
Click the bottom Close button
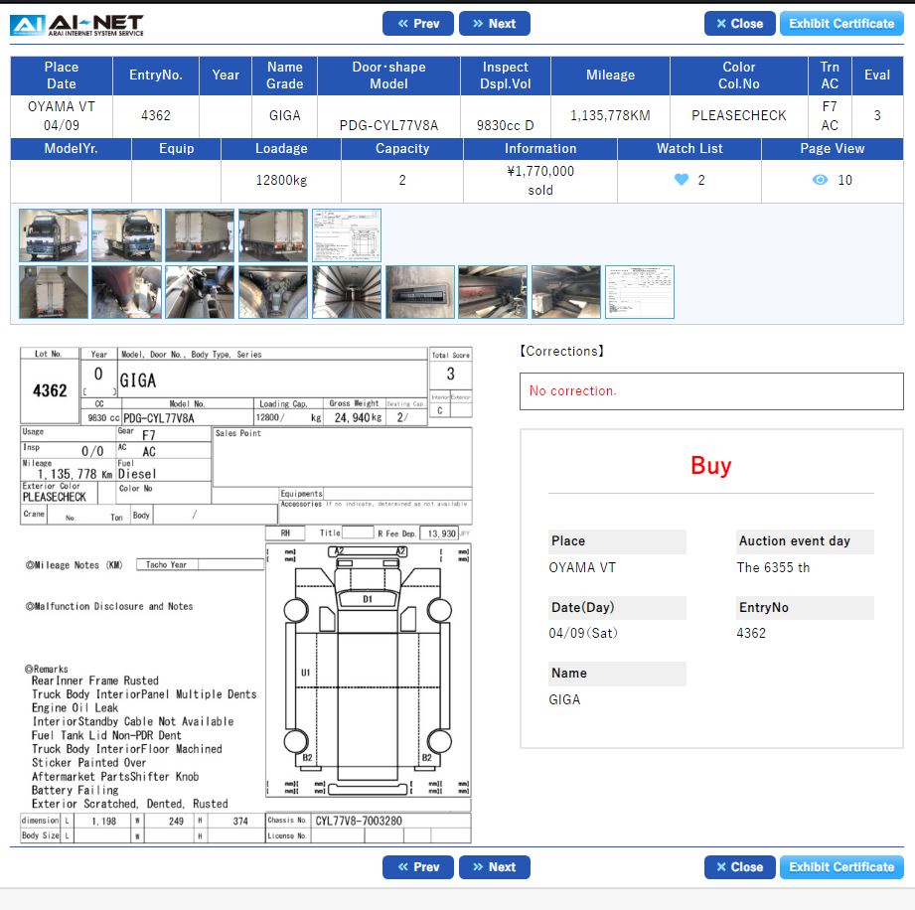739,867
